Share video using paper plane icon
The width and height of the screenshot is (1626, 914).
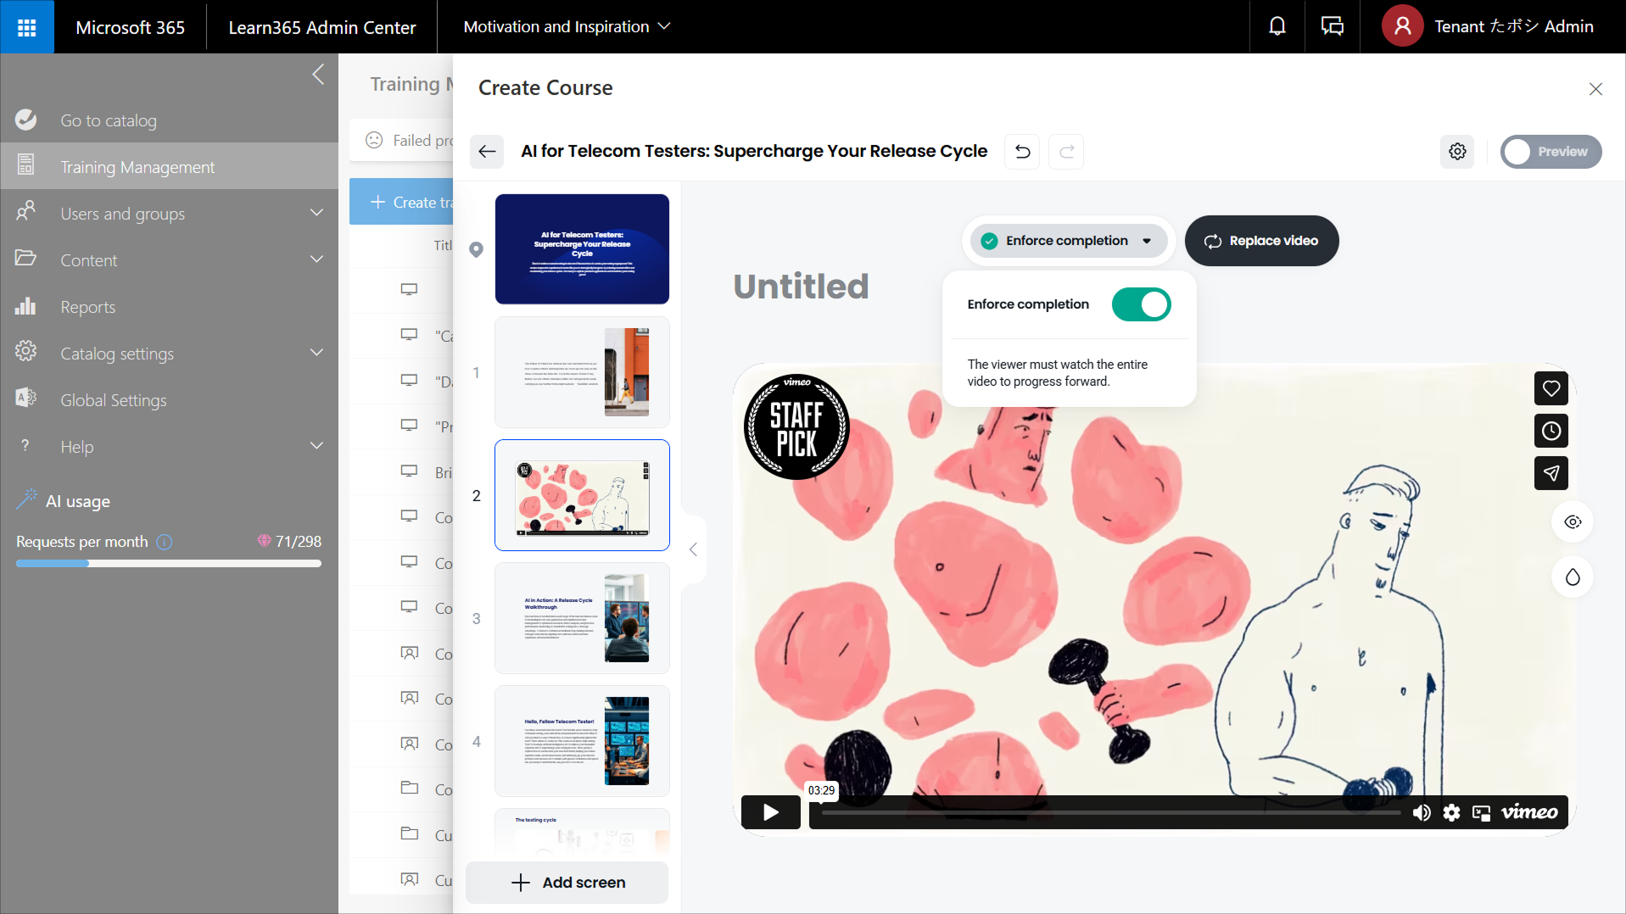1551,473
